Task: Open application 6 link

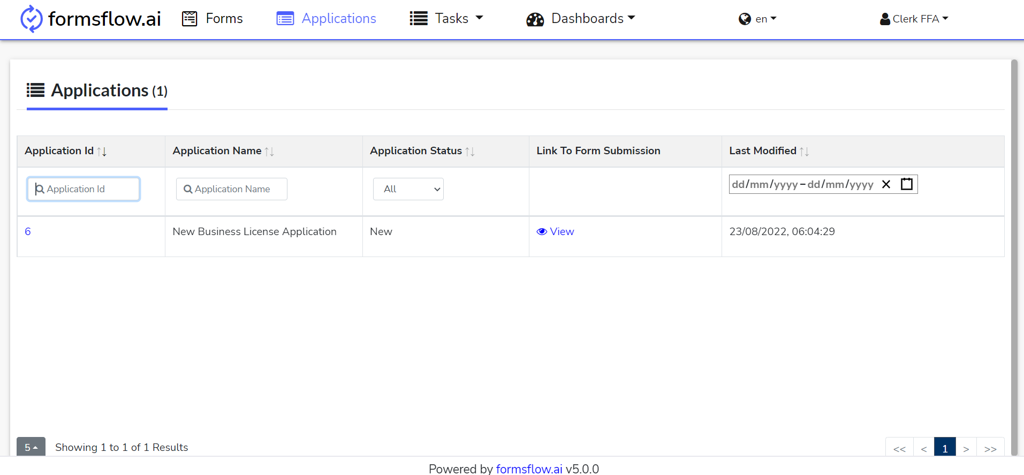Action: [x=28, y=231]
